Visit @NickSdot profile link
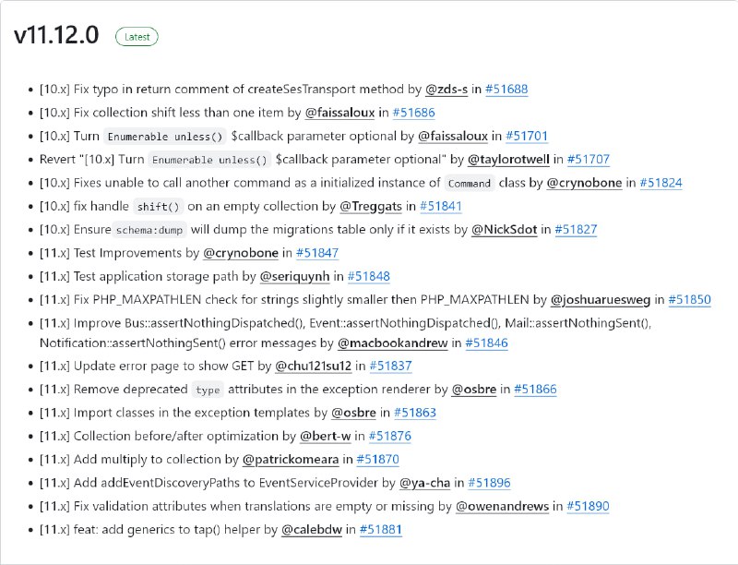 [504, 229]
